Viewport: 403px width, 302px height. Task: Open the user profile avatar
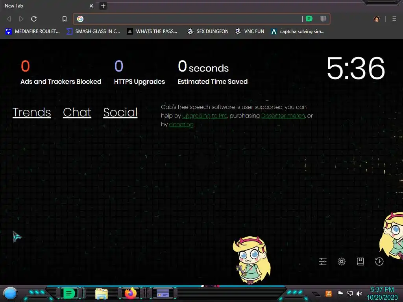(x=377, y=19)
